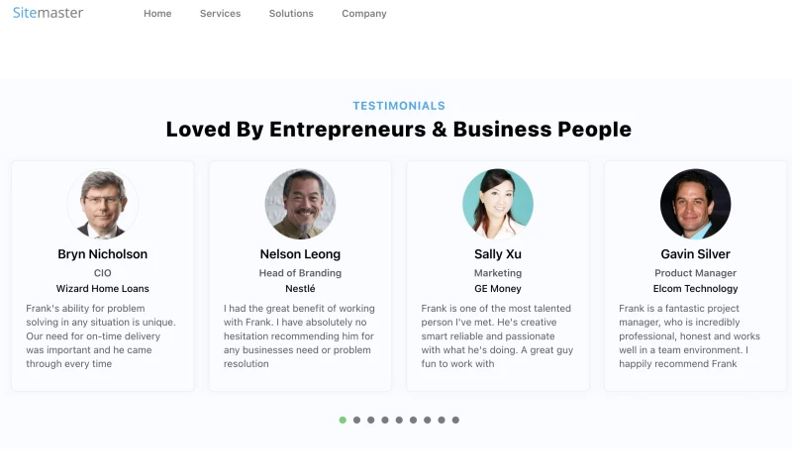The image size is (792, 475).
Task: Click the Elcom Technology company name
Action: pos(695,289)
